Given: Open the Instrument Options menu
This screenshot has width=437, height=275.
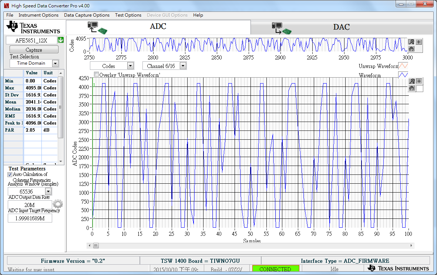Looking at the screenshot, I should coord(38,15).
